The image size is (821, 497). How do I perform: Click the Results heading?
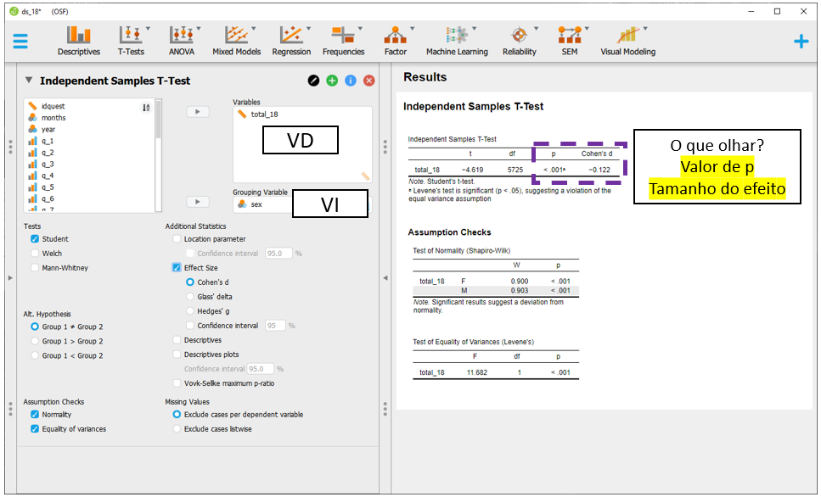pyautogui.click(x=425, y=77)
